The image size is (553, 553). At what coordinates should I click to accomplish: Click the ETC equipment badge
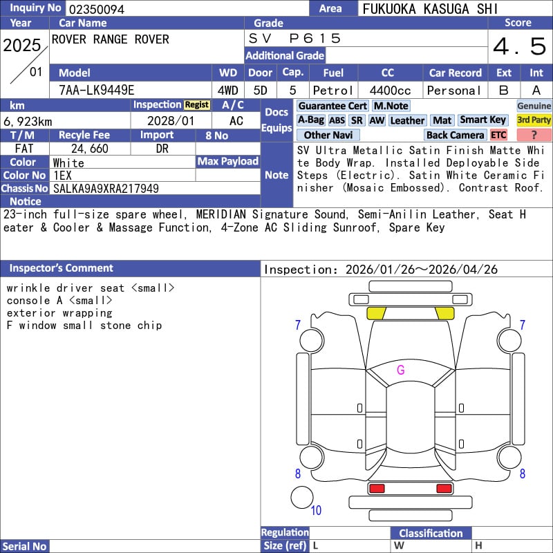pos(498,135)
